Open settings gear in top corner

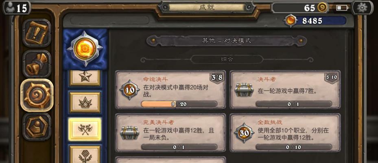tap(362, 8)
